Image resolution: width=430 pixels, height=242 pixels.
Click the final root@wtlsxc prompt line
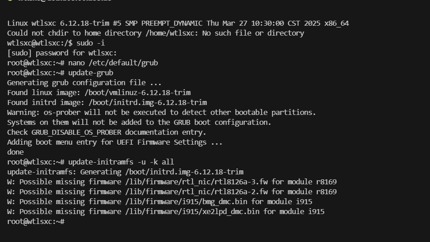pos(36,221)
